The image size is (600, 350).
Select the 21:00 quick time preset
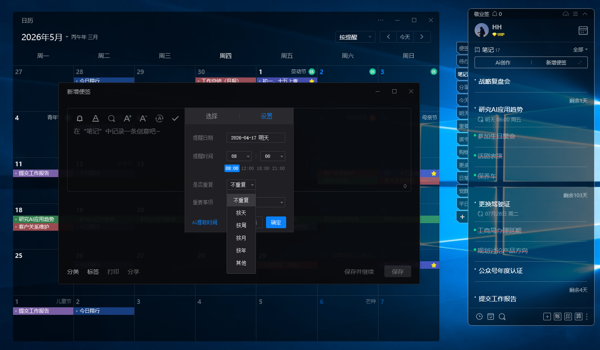click(x=278, y=168)
